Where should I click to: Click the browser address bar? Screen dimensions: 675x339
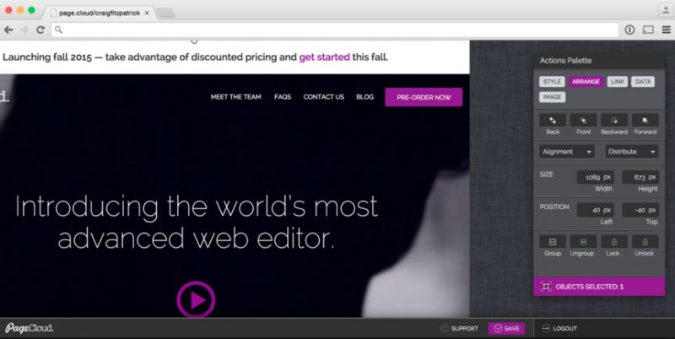(335, 30)
